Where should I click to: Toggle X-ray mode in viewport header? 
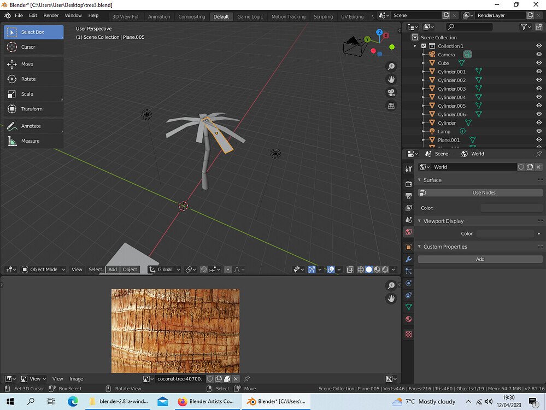[x=350, y=270]
